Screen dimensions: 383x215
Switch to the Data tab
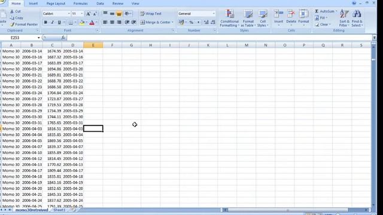100,4
